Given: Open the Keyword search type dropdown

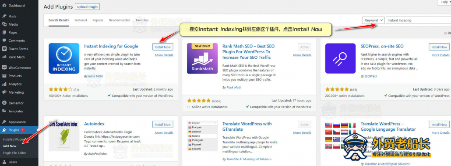Looking at the screenshot, I should point(373,20).
